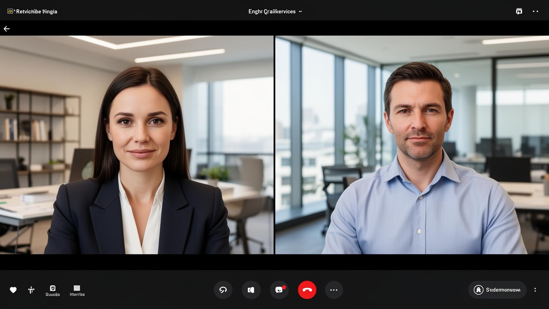Image resolution: width=549 pixels, height=309 pixels.
Task: Click the heart reaction icon
Action: (13, 290)
